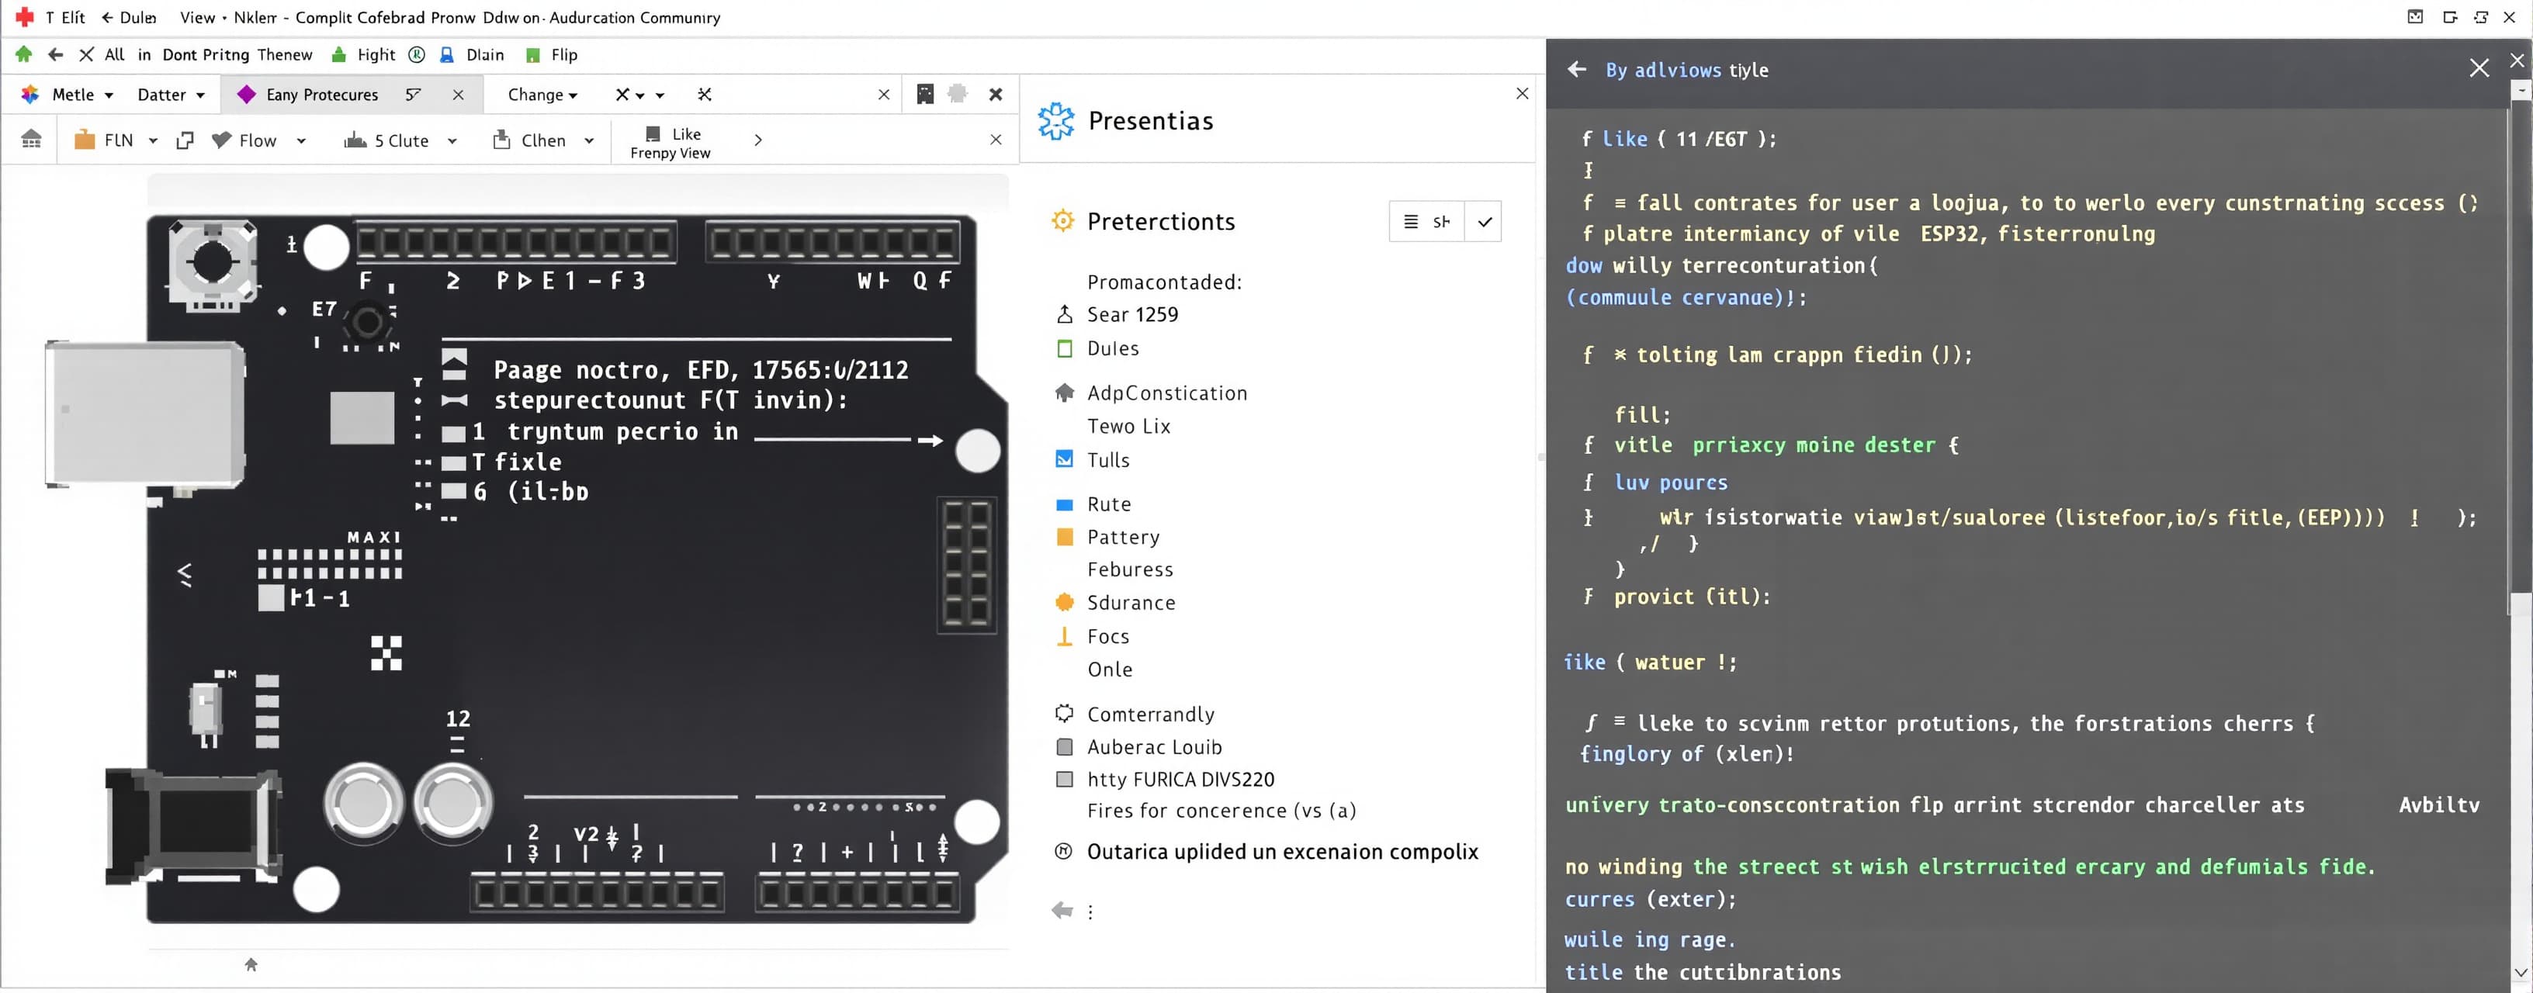Click the Metle colorful logo icon
Viewport: 2533px width, 993px height.
pyautogui.click(x=30, y=95)
